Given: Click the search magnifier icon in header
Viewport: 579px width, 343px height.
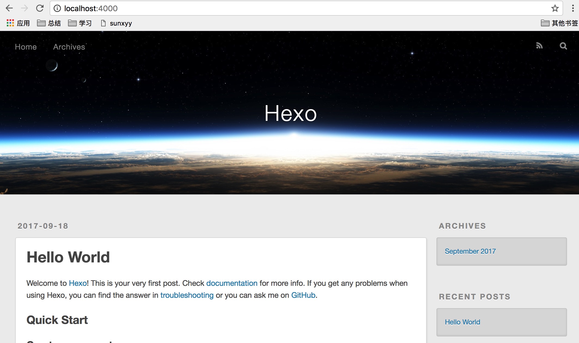Looking at the screenshot, I should (563, 46).
